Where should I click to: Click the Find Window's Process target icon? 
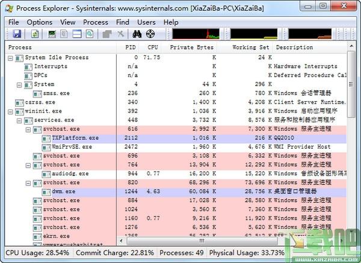tap(150, 34)
